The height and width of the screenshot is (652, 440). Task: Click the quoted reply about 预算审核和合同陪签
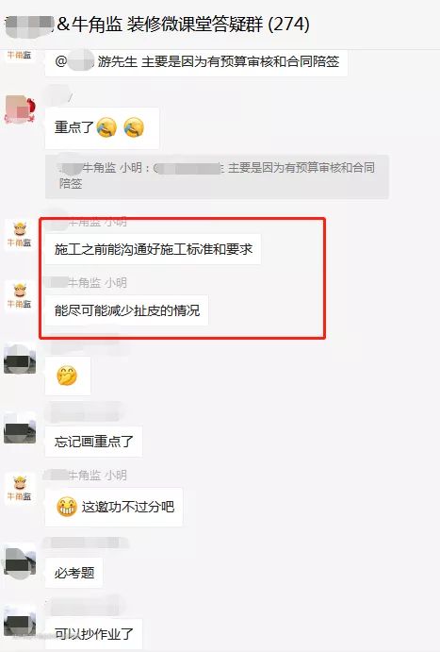click(217, 176)
